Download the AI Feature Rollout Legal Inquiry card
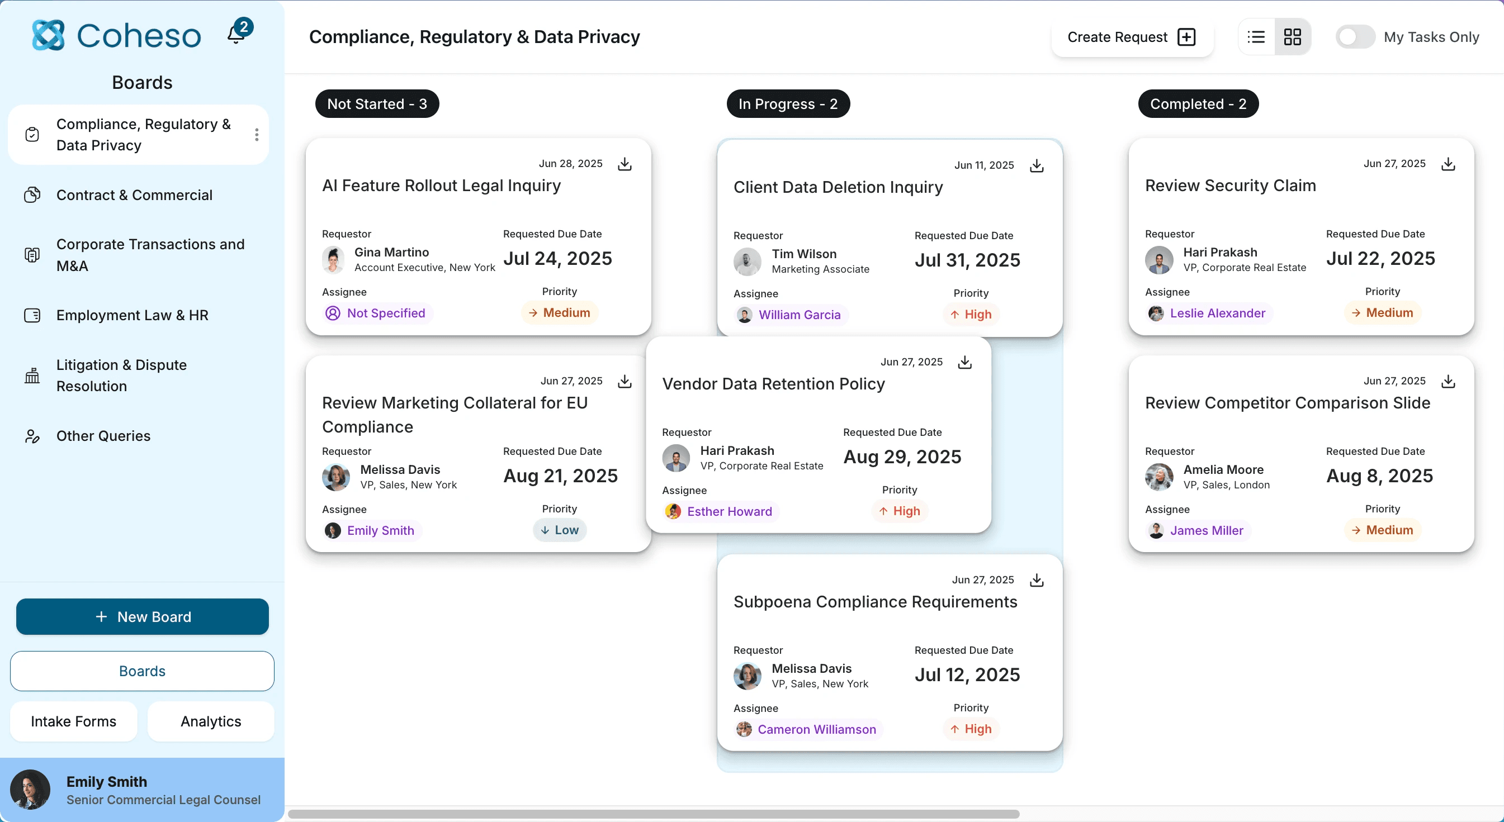 (x=625, y=164)
